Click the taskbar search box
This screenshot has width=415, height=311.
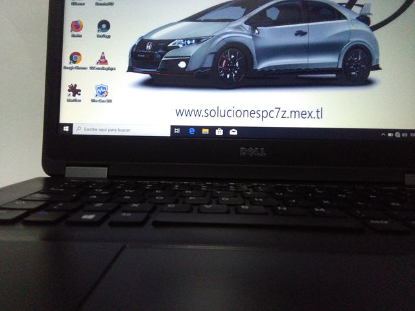tap(121, 130)
